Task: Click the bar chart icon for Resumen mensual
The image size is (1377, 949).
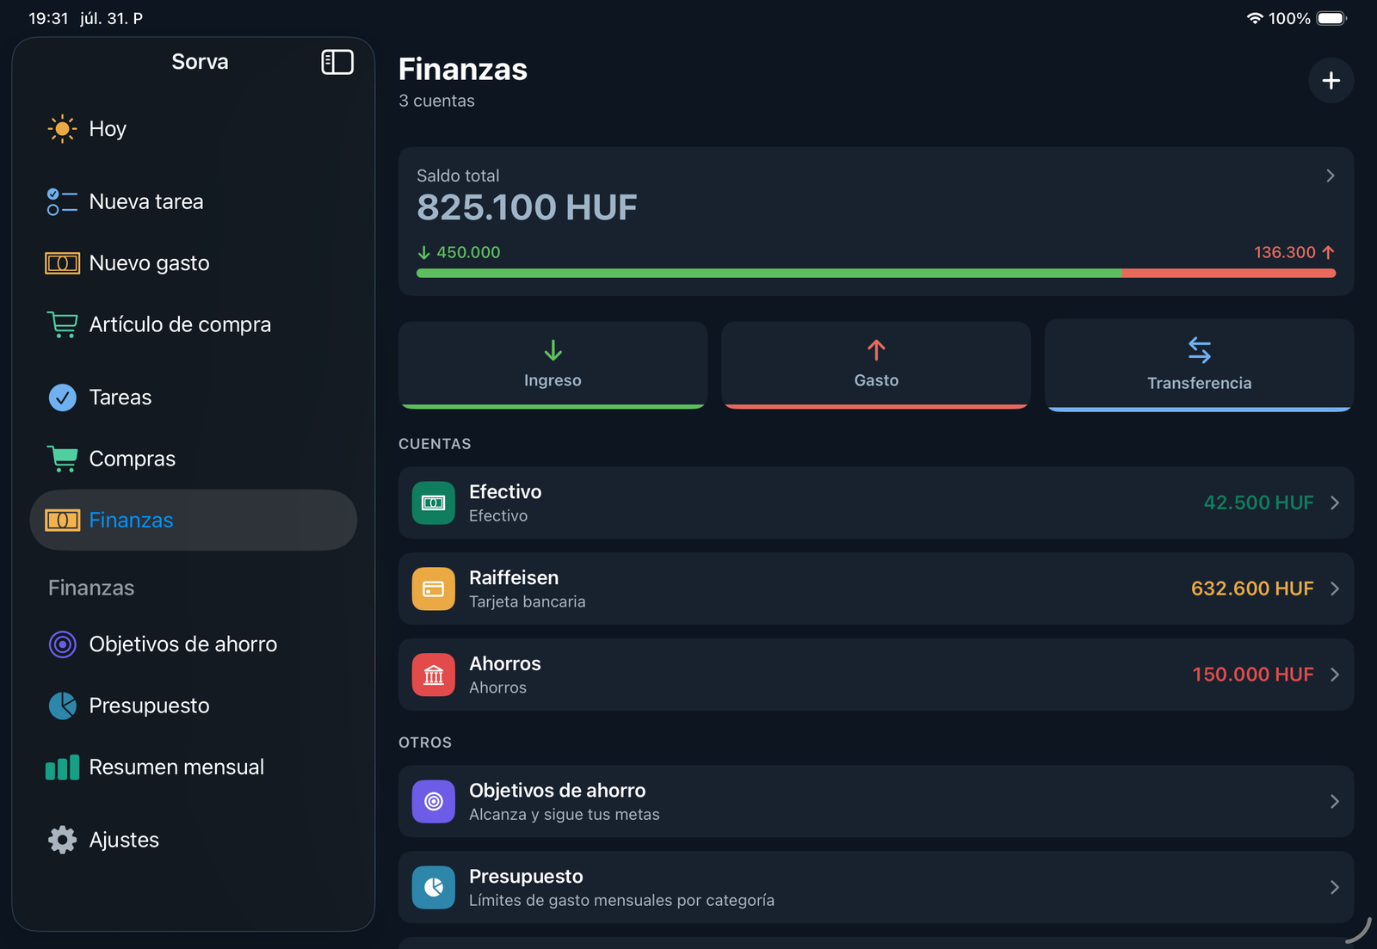Action: tap(62, 767)
